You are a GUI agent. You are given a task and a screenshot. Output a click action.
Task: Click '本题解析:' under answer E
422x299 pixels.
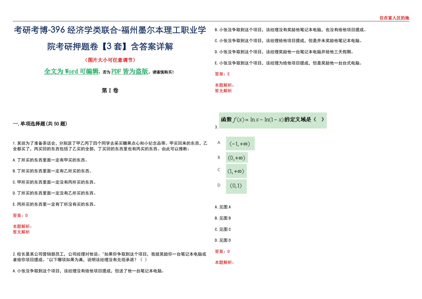[x=224, y=85]
